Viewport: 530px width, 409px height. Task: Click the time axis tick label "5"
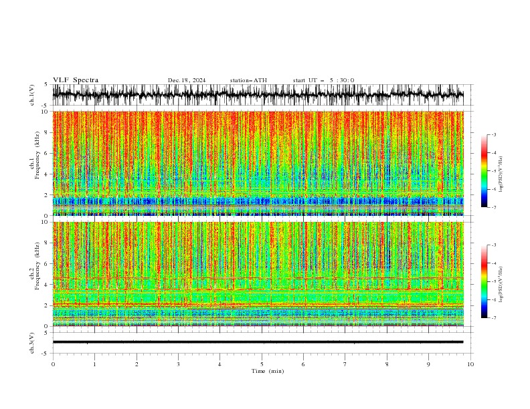[262, 364]
